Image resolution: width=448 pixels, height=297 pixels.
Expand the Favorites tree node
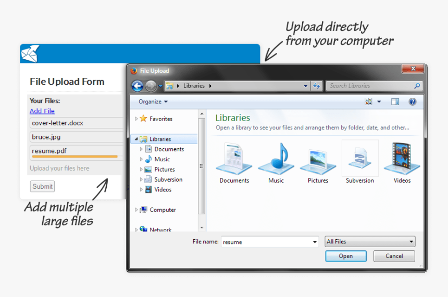point(136,119)
